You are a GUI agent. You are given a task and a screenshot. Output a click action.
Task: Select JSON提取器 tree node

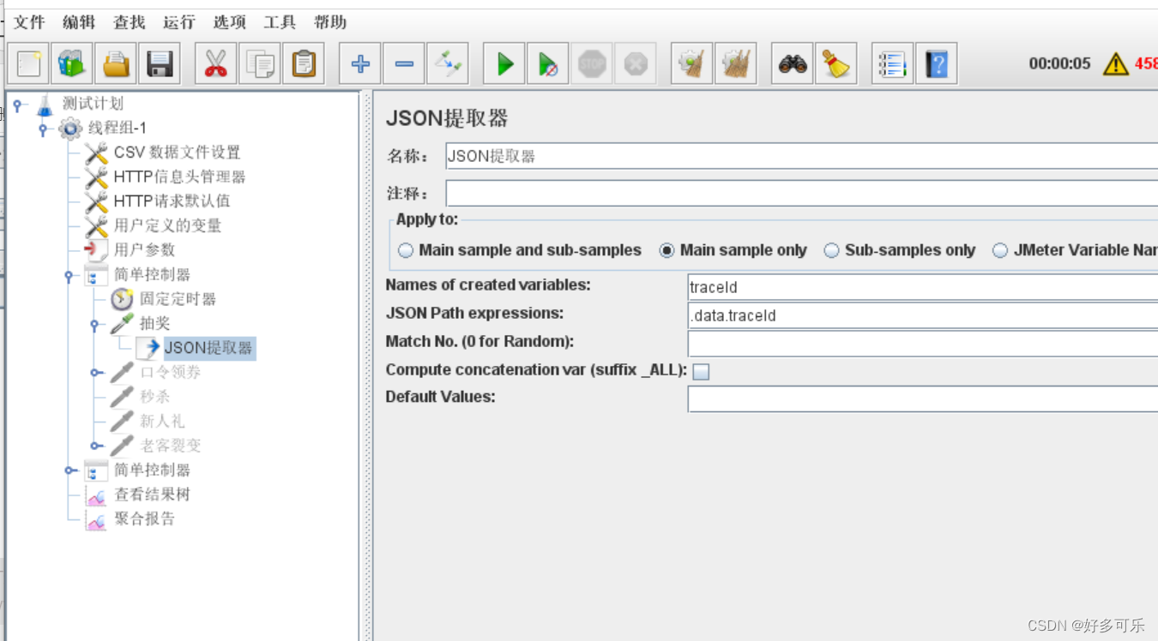[208, 348]
